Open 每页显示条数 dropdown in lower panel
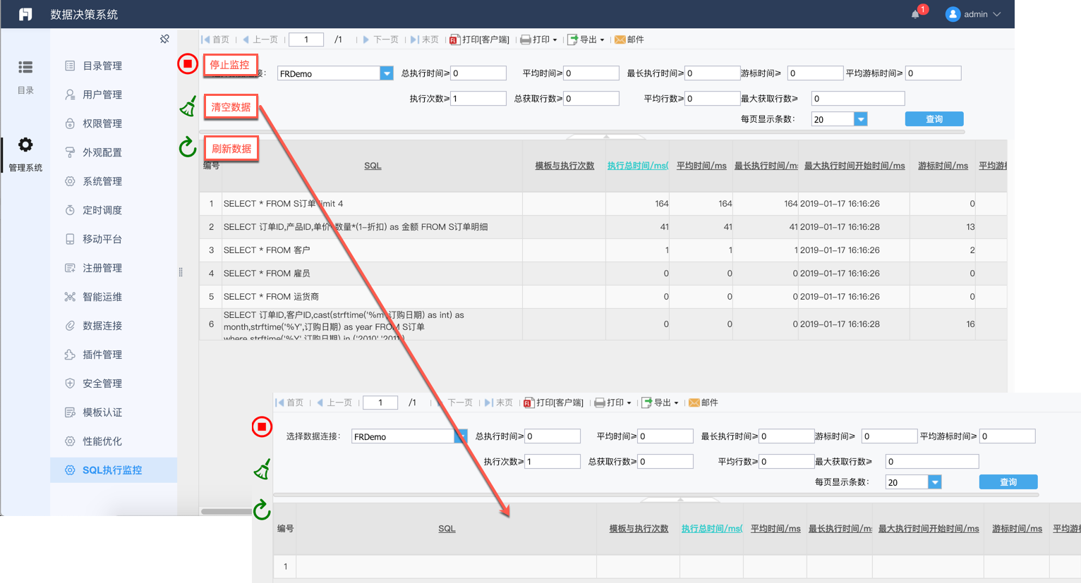 [x=935, y=482]
